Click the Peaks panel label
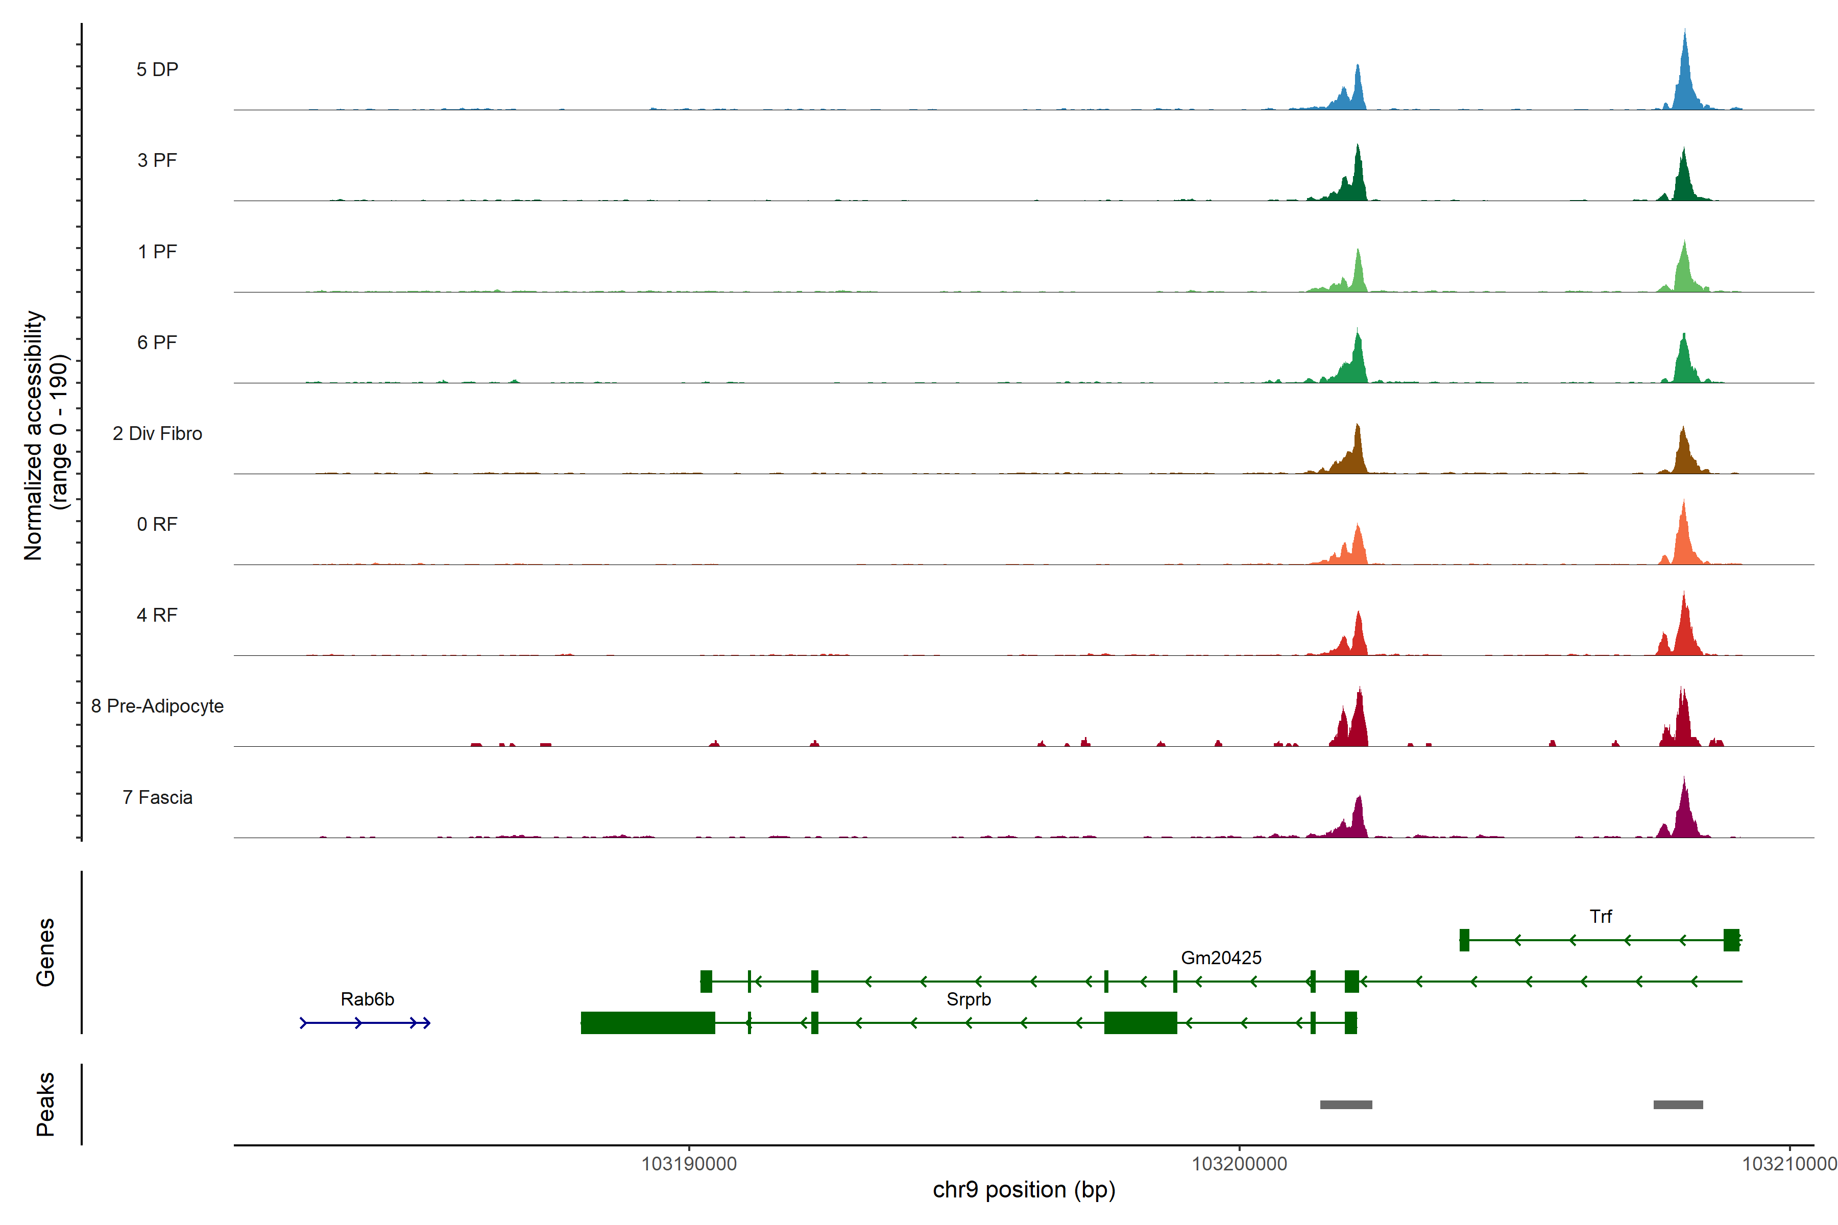The width and height of the screenshot is (1838, 1225). pos(45,1104)
